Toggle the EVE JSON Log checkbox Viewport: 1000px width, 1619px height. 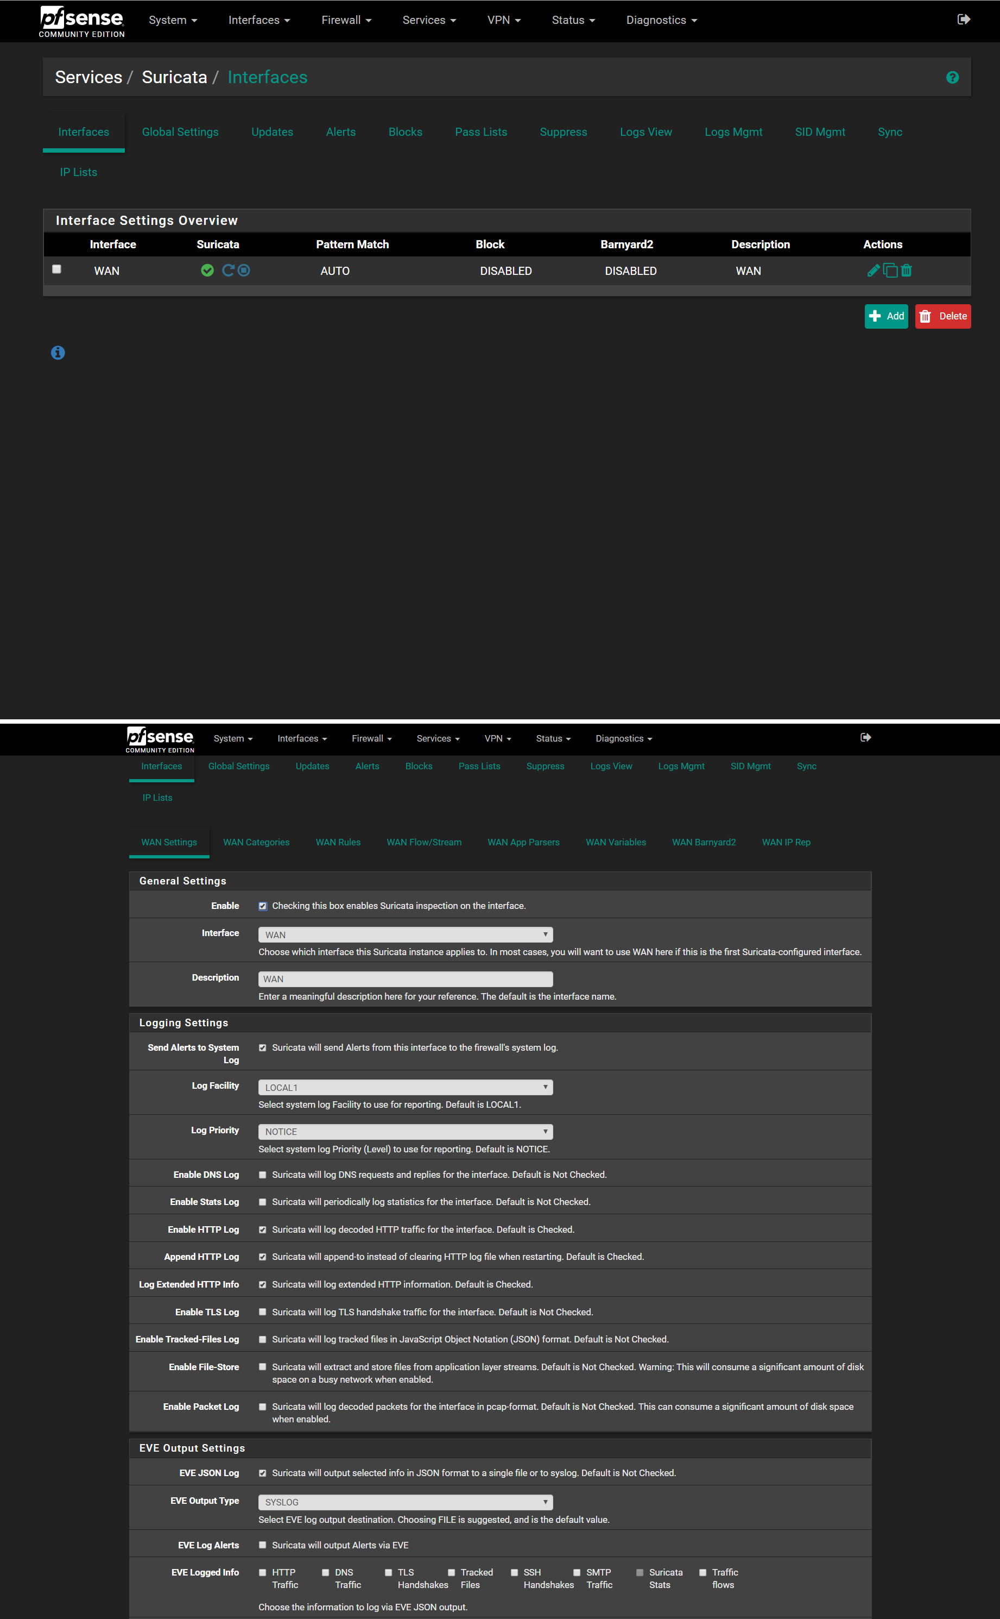[x=263, y=1473]
